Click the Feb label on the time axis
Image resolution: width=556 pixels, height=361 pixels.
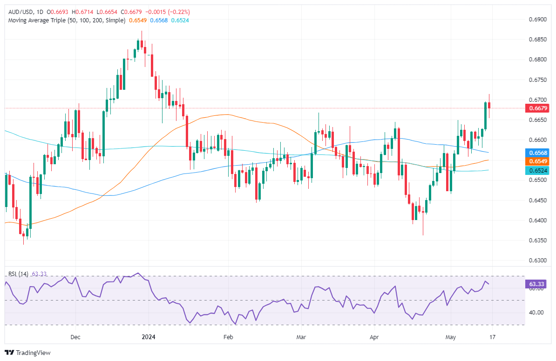click(228, 336)
